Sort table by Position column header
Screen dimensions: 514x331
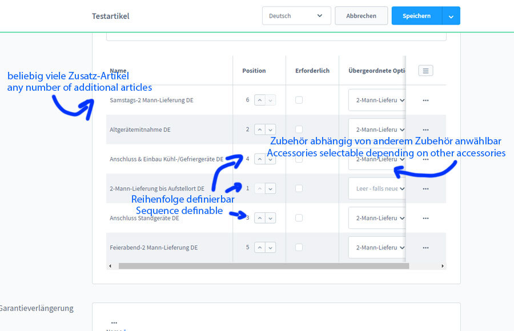[254, 71]
